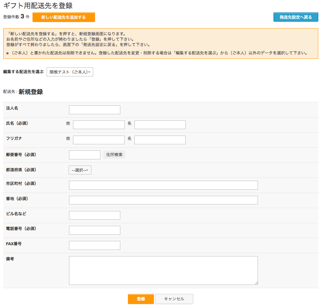The width and height of the screenshot is (323, 308).
Task: Submit the form with 登録 button
Action: (x=141, y=299)
